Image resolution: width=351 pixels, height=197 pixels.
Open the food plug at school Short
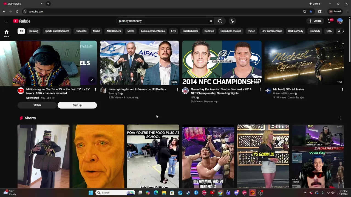tap(153, 157)
